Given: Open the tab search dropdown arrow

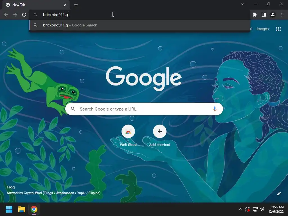Looking at the screenshot, I should click(243, 4).
